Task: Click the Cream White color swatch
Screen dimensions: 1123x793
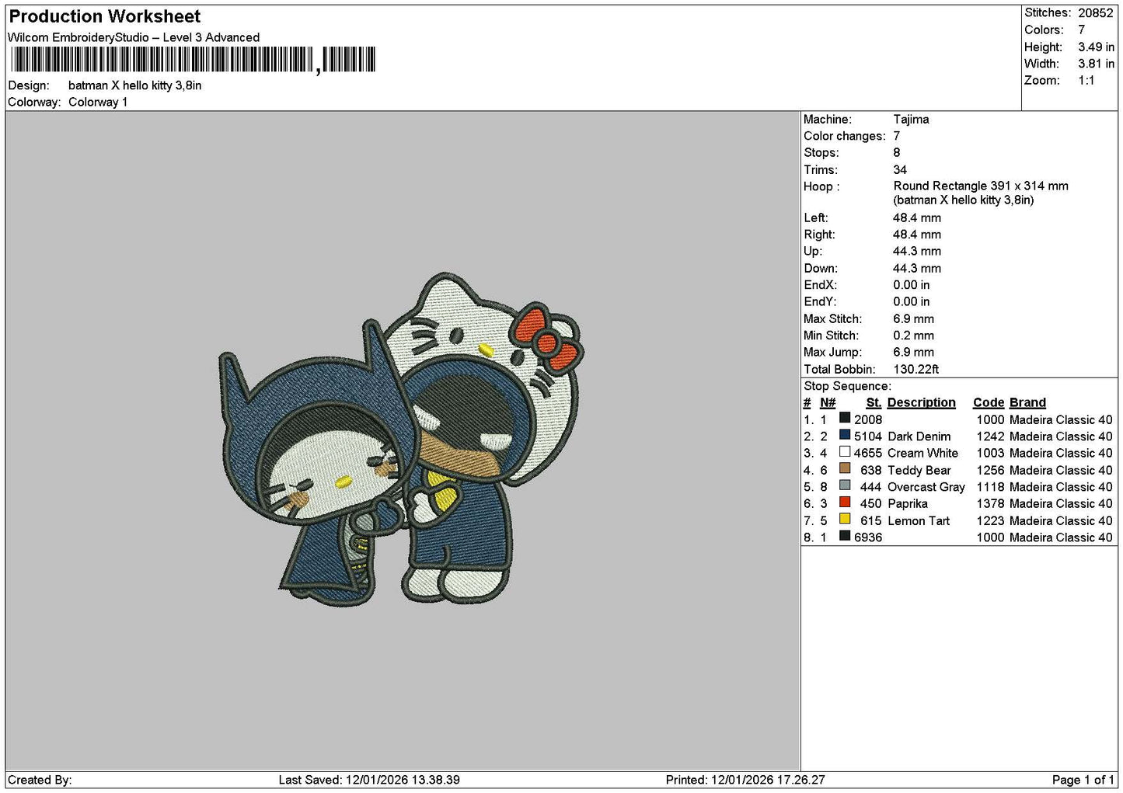Action: click(x=845, y=452)
